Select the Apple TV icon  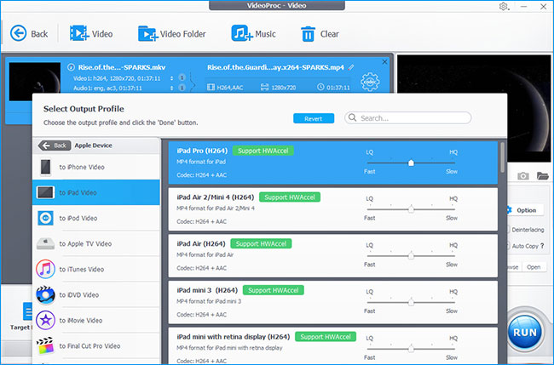(x=45, y=243)
